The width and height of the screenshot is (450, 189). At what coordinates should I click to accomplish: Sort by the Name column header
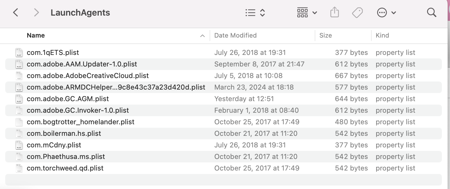pyautogui.click(x=36, y=36)
